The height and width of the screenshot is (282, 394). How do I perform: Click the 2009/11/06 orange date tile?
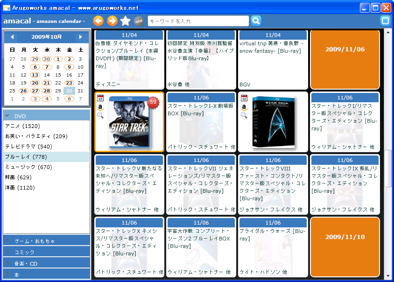pos(345,59)
